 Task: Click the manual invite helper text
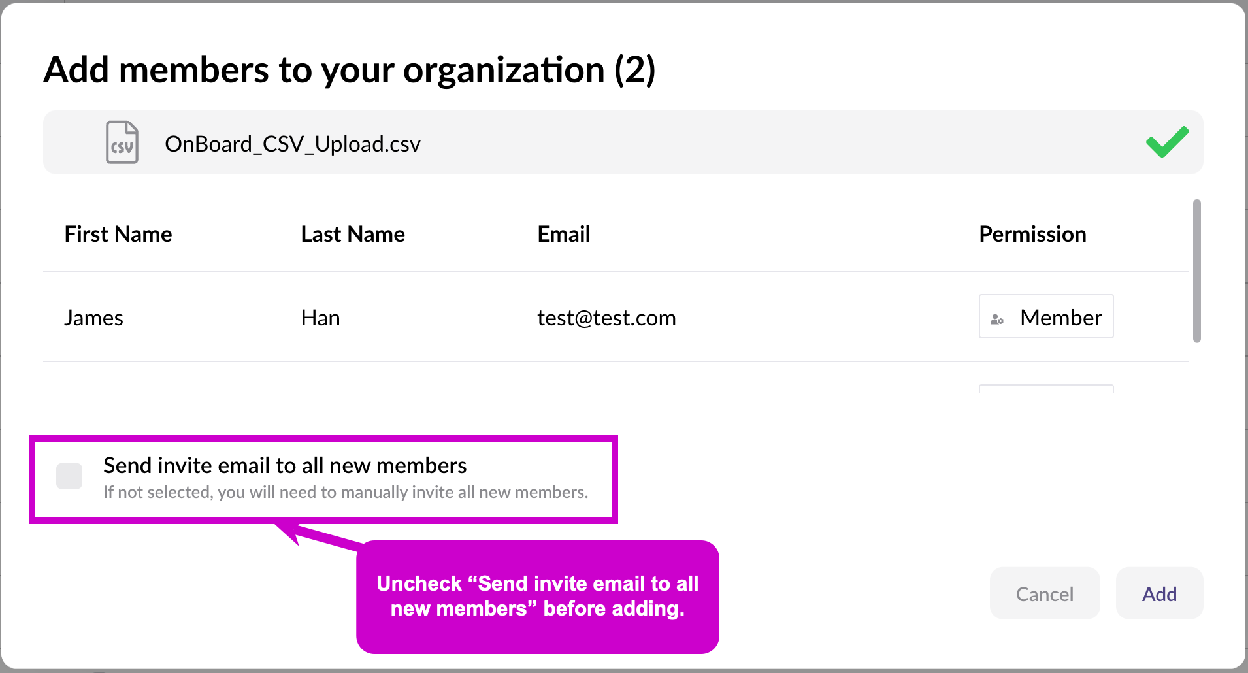tap(346, 492)
